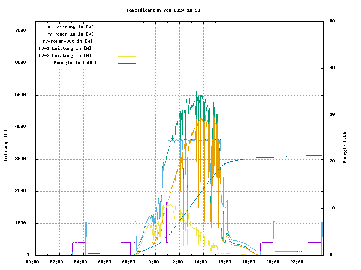Select the PV-Power-In in [W] legend label

[70, 34]
